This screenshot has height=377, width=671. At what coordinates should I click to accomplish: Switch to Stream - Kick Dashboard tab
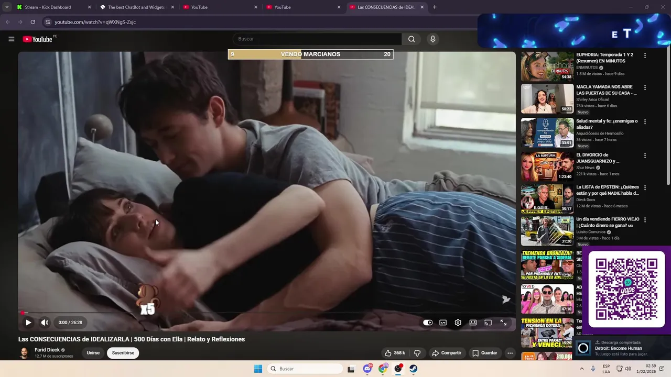[53, 7]
